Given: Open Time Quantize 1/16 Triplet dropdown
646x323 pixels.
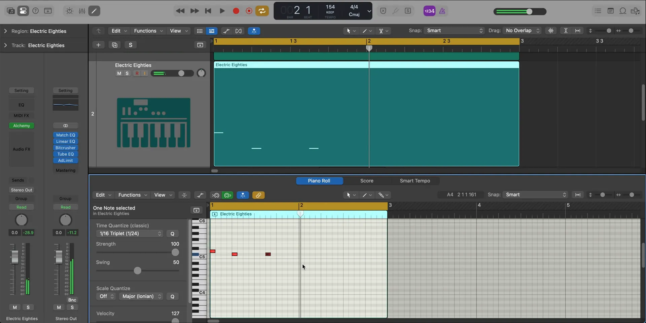Looking at the screenshot, I should tap(130, 234).
